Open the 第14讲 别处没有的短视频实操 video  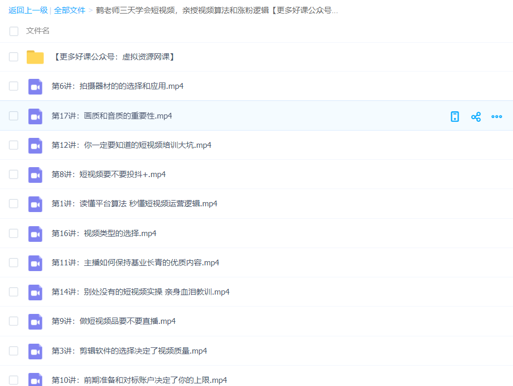tap(140, 292)
